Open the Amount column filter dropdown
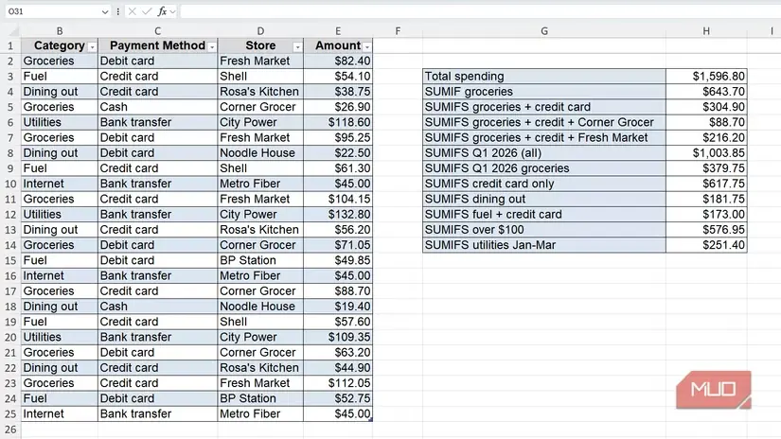The image size is (781, 439). point(367,46)
